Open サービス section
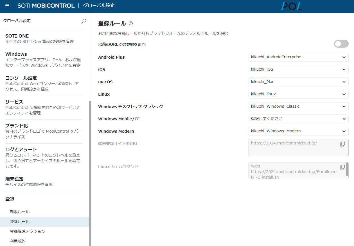This screenshot has height=246, width=354. (44, 107)
